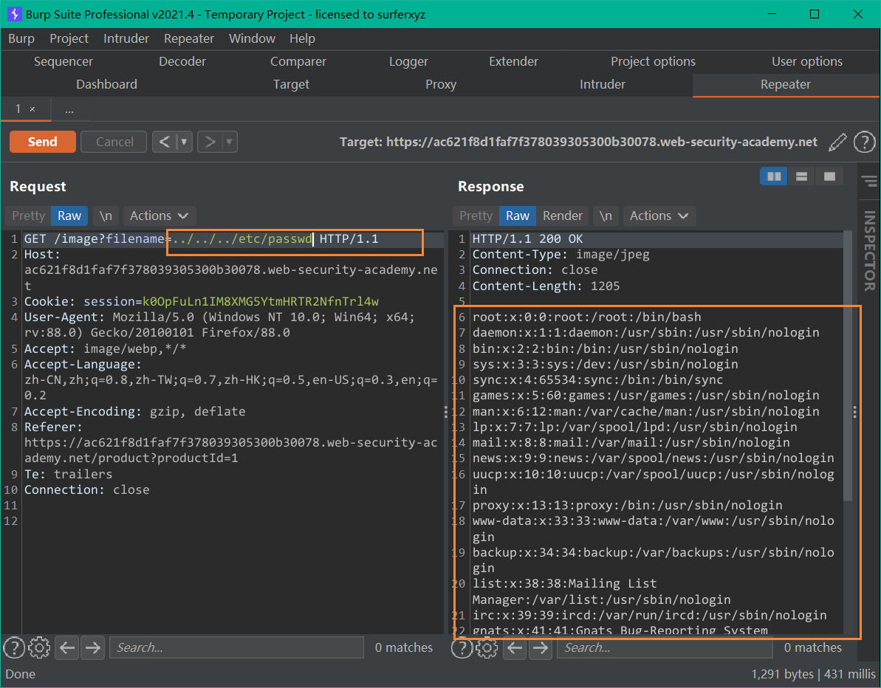Switch to Proxy tab
The width and height of the screenshot is (881, 688).
coord(440,84)
